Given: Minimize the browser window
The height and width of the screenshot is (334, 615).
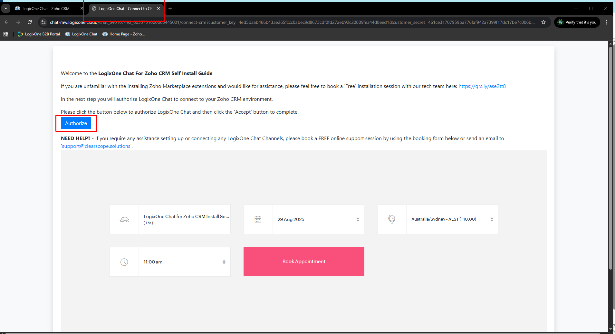Looking at the screenshot, I should (576, 8).
